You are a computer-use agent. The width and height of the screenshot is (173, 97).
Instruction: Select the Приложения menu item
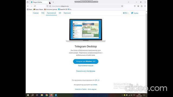[x=51, y=13]
